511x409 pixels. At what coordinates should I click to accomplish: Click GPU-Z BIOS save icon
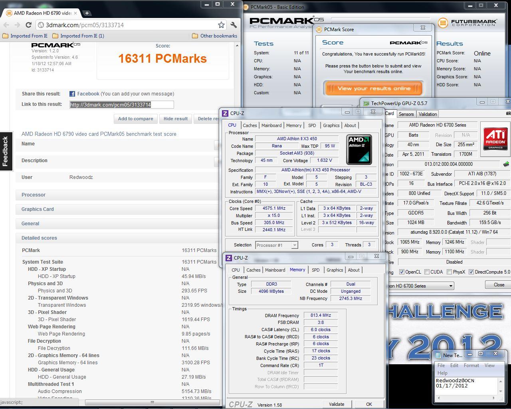(506, 164)
